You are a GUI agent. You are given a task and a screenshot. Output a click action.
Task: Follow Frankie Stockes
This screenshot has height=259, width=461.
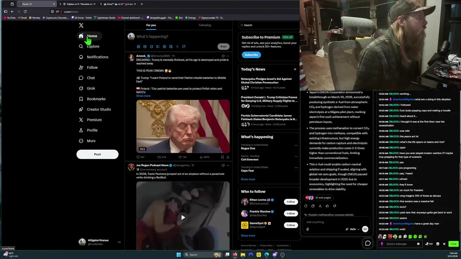point(291,213)
